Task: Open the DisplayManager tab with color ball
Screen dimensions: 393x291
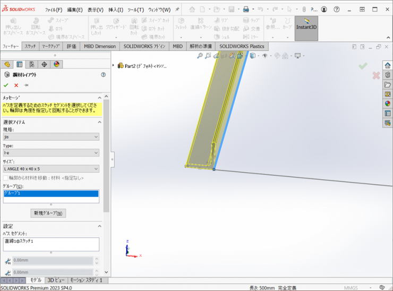Action: (56, 65)
